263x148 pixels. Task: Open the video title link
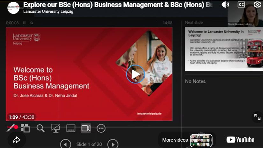[x=118, y=5]
